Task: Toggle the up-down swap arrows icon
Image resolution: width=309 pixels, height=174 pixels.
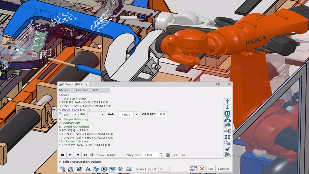Action: (x=227, y=113)
